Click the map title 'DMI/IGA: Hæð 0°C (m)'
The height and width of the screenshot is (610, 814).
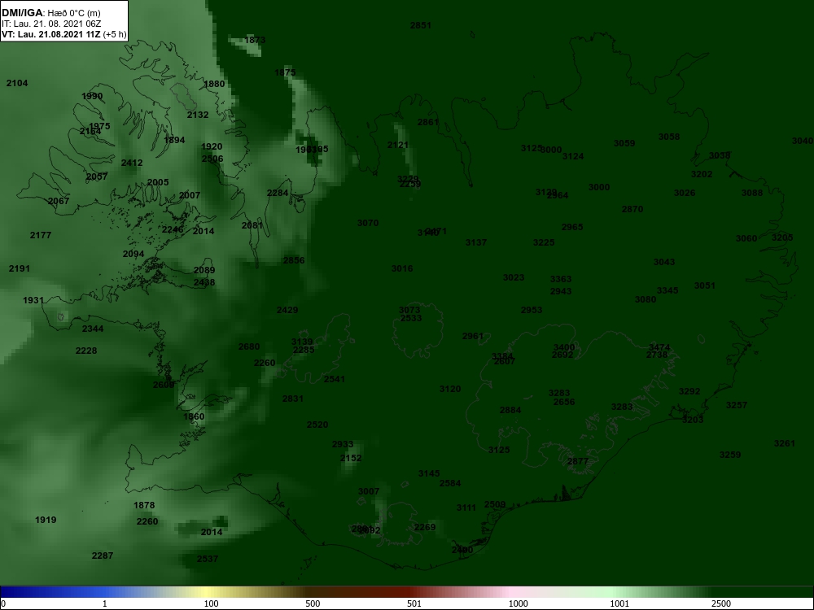click(51, 13)
